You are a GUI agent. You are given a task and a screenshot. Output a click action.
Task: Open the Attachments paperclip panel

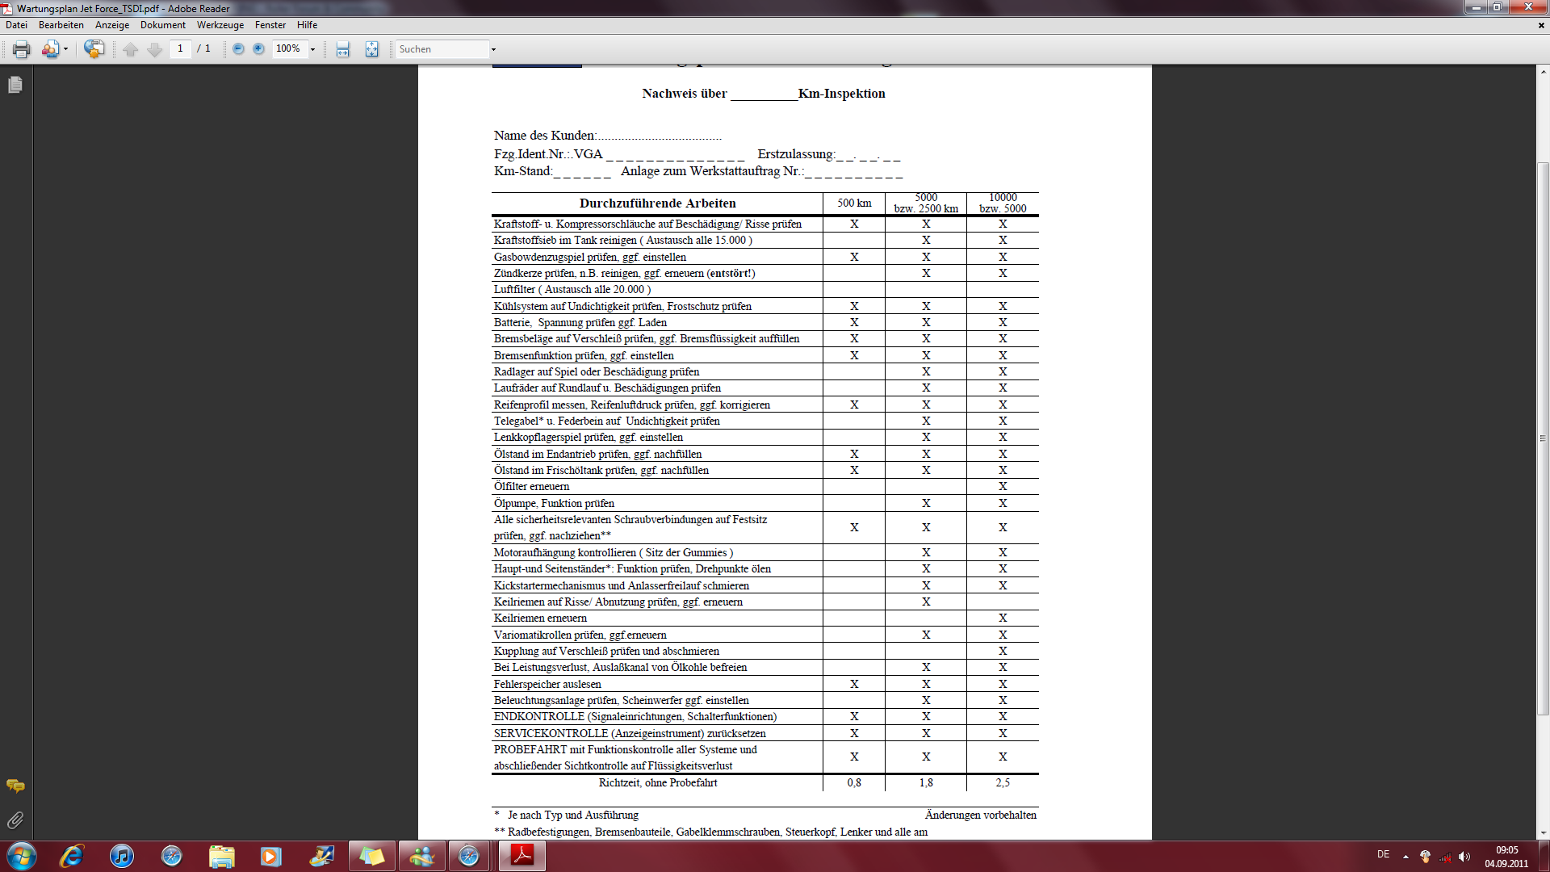pyautogui.click(x=15, y=820)
